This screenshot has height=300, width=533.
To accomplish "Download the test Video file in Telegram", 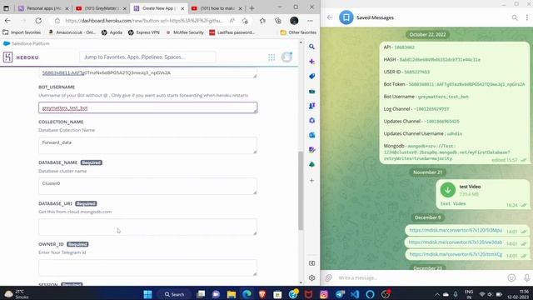I will (x=448, y=190).
